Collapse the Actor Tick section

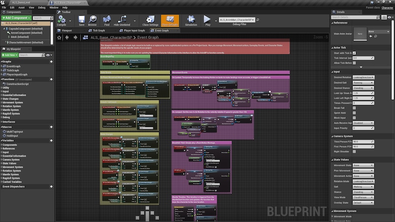pyautogui.click(x=332, y=47)
